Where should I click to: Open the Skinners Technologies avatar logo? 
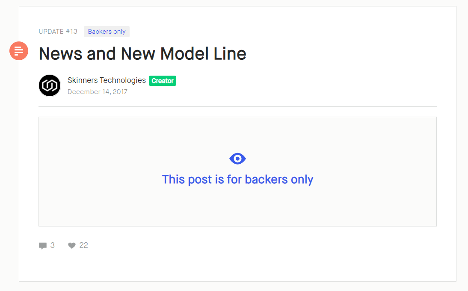[50, 85]
